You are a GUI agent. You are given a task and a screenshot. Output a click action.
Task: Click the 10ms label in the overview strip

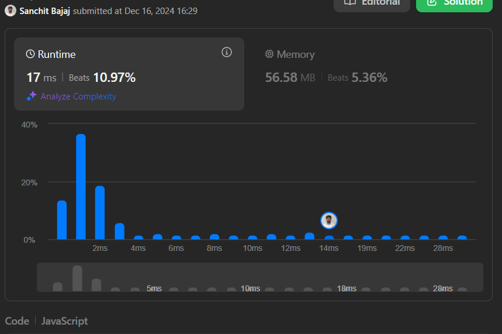250,288
